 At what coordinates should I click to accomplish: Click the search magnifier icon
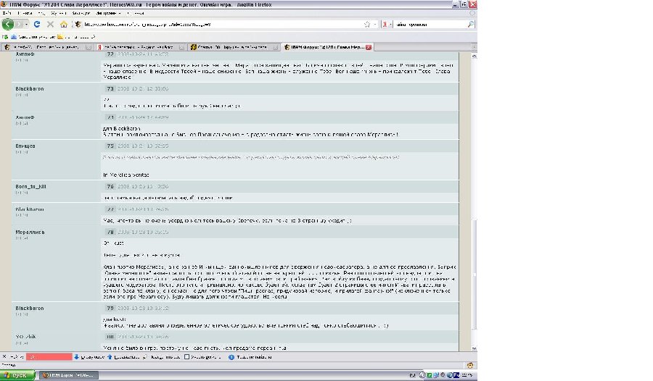click(x=472, y=24)
